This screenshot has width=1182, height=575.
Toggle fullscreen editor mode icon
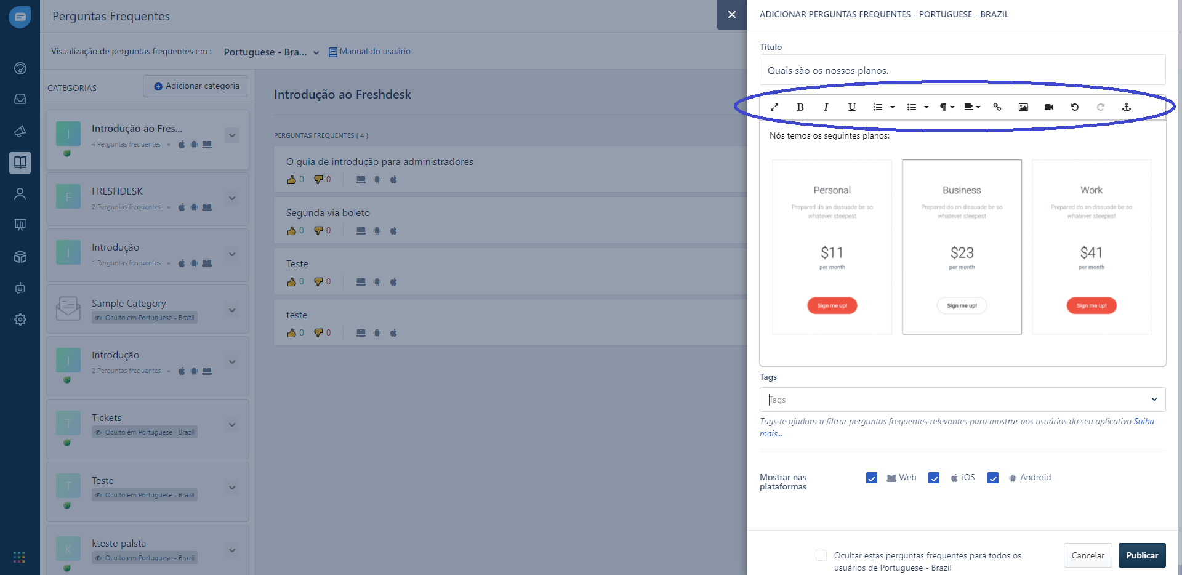(x=774, y=107)
